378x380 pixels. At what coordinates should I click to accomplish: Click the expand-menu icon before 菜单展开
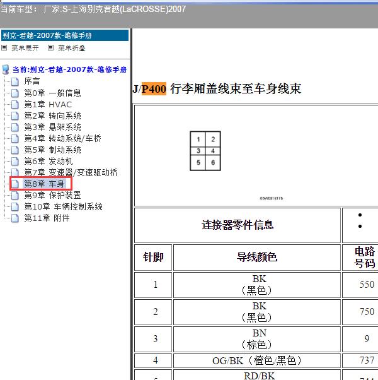tap(4, 48)
